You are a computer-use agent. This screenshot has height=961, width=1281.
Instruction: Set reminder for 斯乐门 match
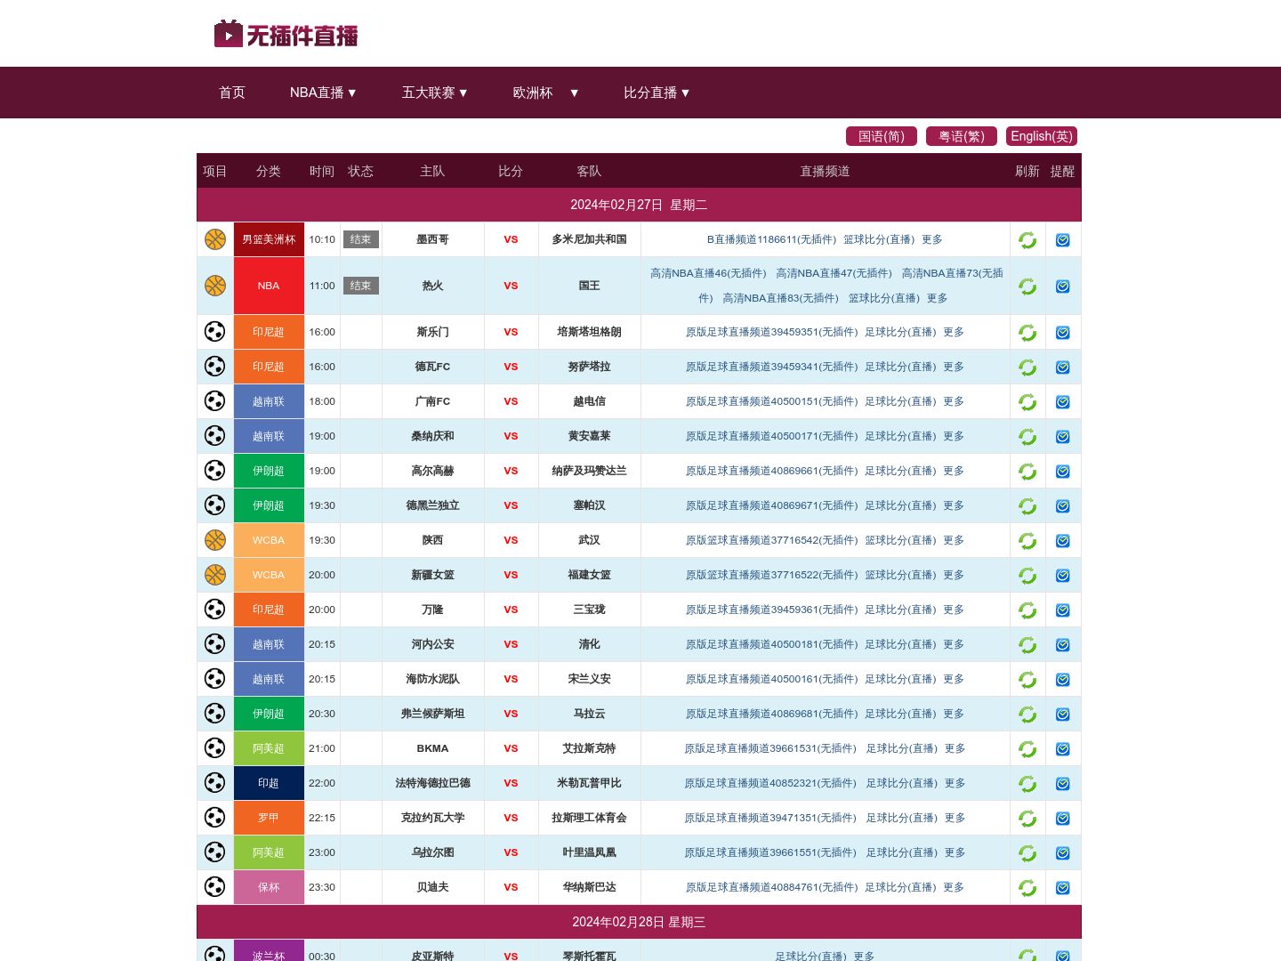[1063, 333]
